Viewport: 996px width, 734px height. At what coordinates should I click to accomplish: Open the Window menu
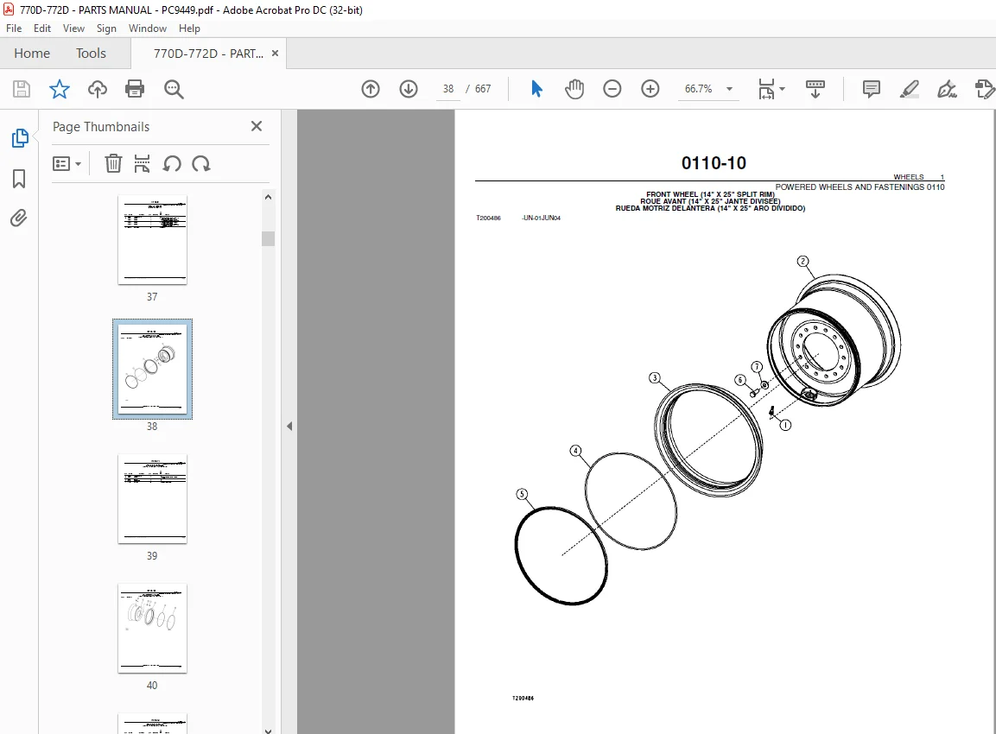[x=148, y=28]
